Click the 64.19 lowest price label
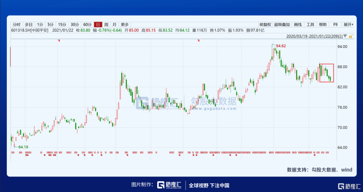Image resolution: width=363 pixels, height=192 pixels. click(x=24, y=147)
